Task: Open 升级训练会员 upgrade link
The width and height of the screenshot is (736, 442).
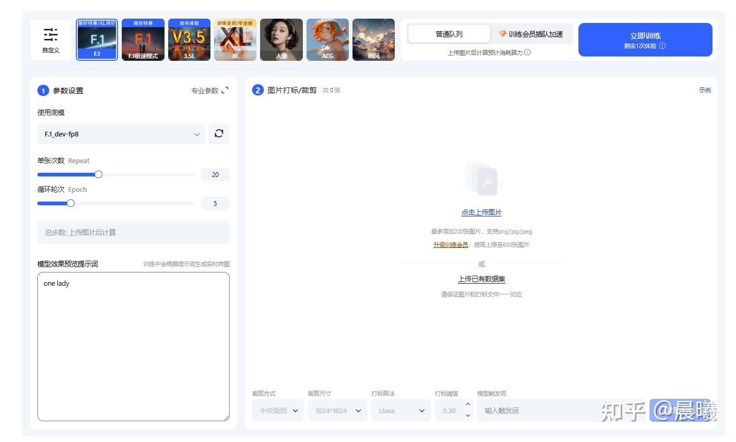Action: [x=451, y=245]
